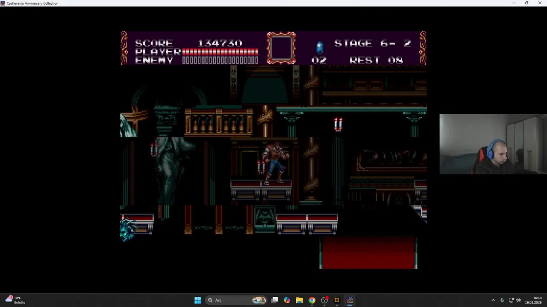547x307 pixels.
Task: Click the score value 134730
Action: point(220,43)
